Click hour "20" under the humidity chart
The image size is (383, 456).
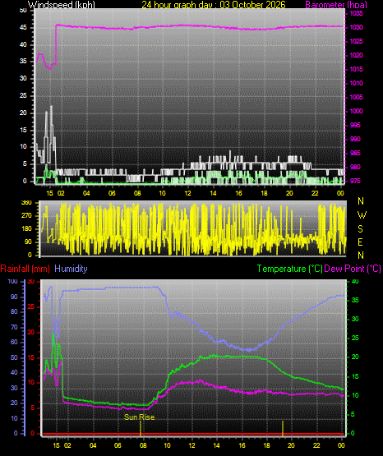pyautogui.click(x=291, y=445)
